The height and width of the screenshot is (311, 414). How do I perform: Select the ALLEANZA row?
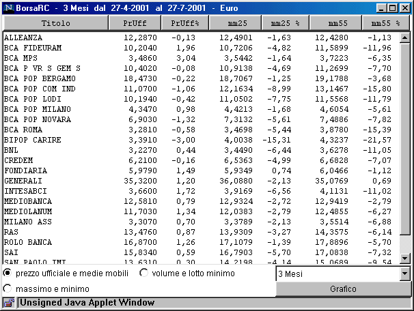[201, 38]
